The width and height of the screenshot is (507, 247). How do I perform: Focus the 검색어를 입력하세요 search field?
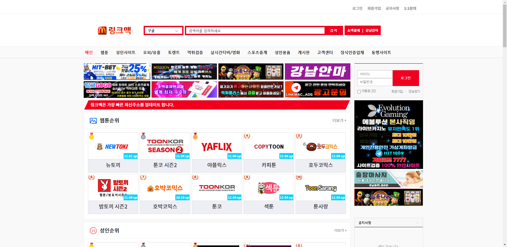[x=255, y=31]
